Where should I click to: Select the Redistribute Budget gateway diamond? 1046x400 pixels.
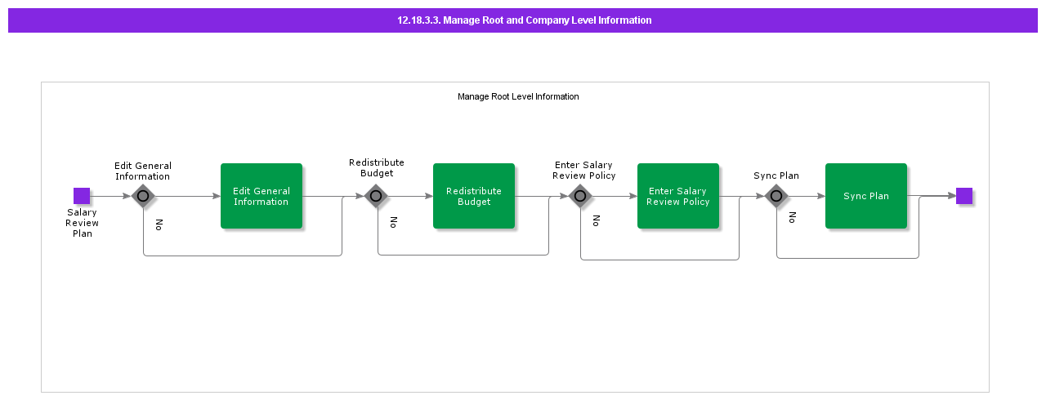376,196
